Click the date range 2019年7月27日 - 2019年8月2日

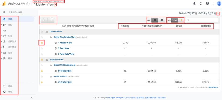click(197, 14)
